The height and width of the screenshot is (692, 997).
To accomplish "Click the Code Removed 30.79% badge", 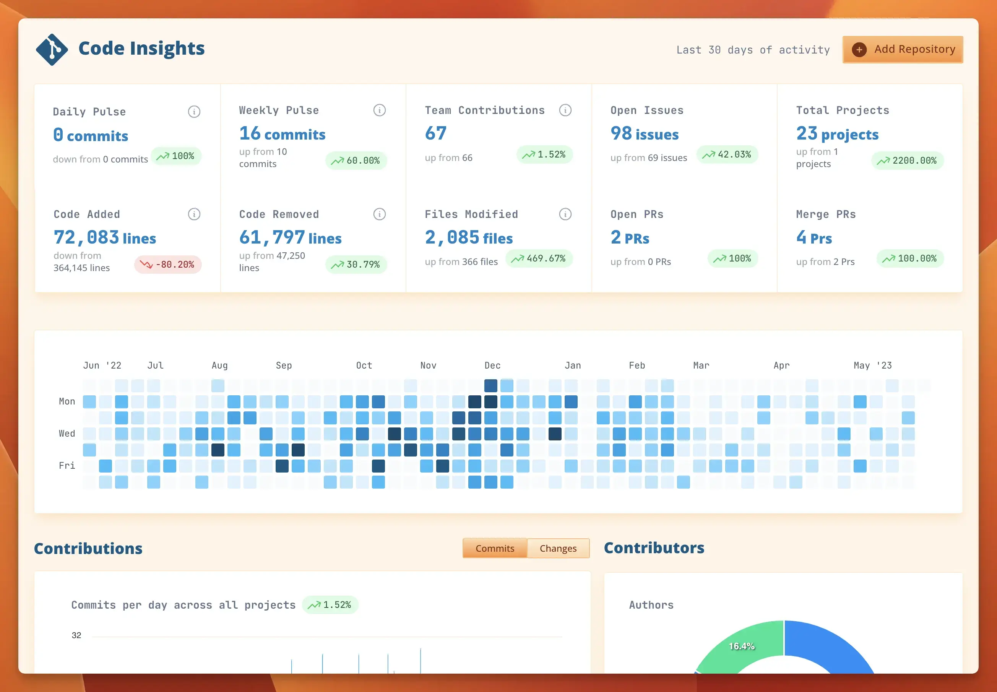I will click(356, 265).
